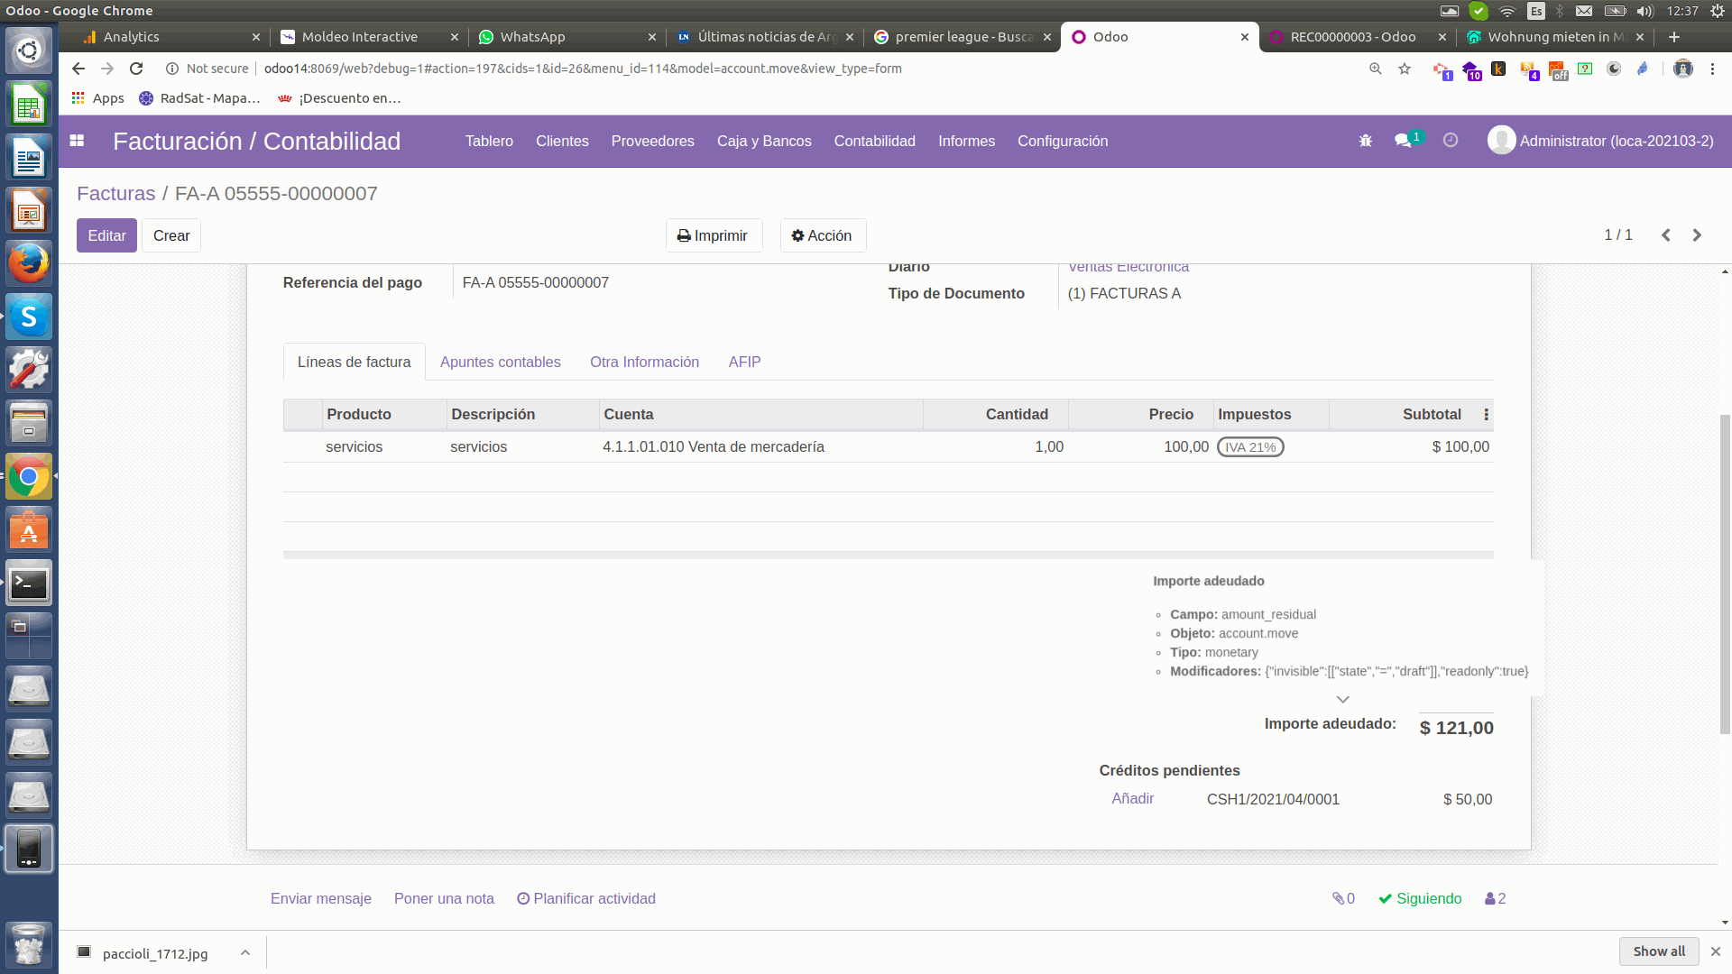Open the activities clock icon

pos(1451,141)
